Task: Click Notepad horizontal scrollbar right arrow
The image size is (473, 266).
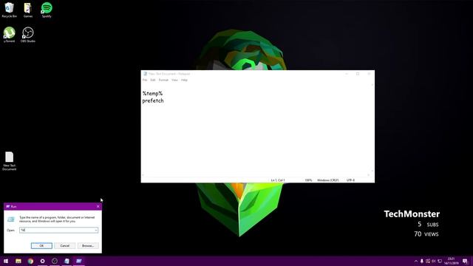Action: tap(368, 175)
